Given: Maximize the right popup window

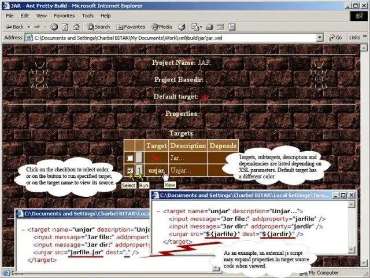Looking at the screenshot, I should point(343,195).
